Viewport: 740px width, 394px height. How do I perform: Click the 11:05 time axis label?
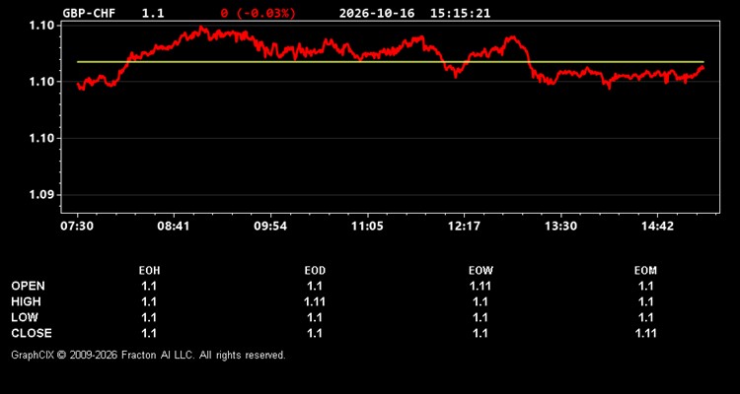(367, 226)
